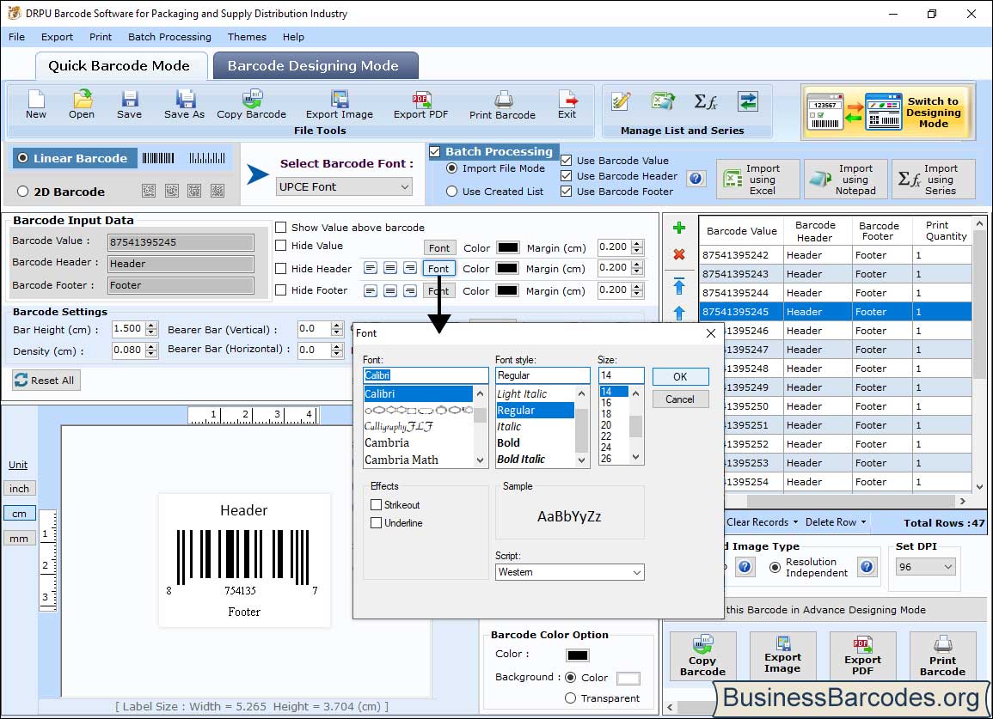Screen dimensions: 993x719
Task: Click Import using Series
Action: (934, 180)
